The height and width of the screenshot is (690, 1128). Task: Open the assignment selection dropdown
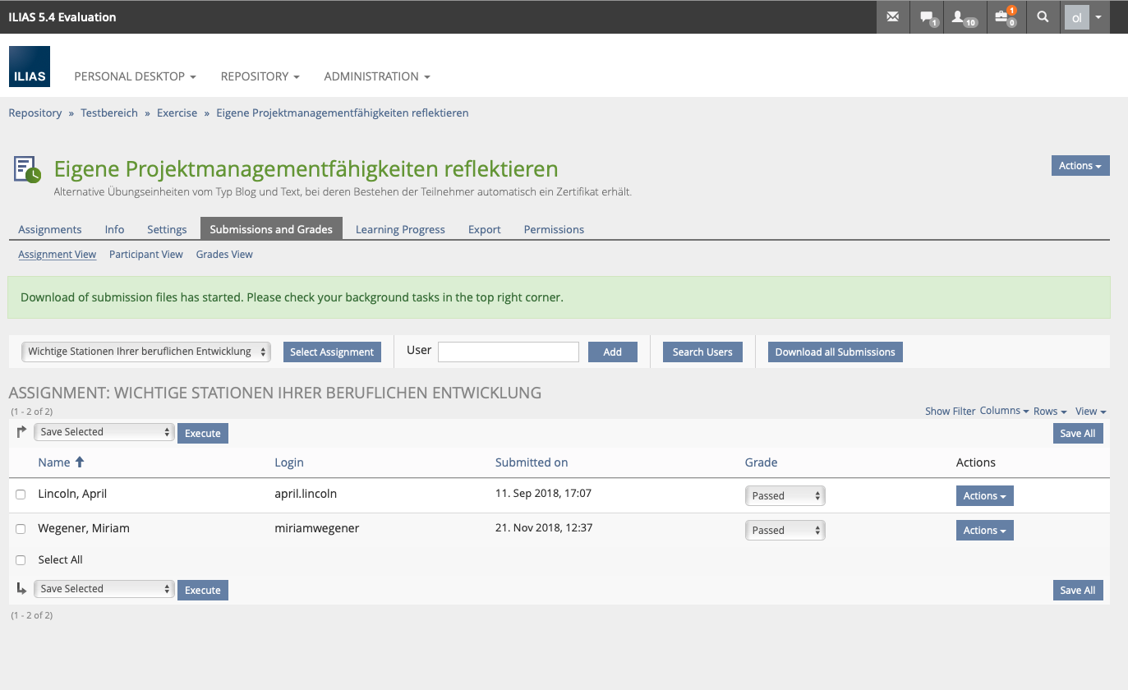point(146,352)
